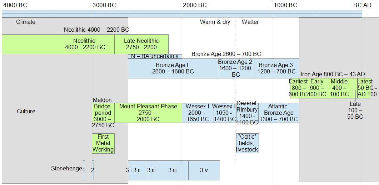Viewport: 379px width, 185px height.
Task: Click the Wessex I 2000 – 1650 BC block
Action: (198, 113)
